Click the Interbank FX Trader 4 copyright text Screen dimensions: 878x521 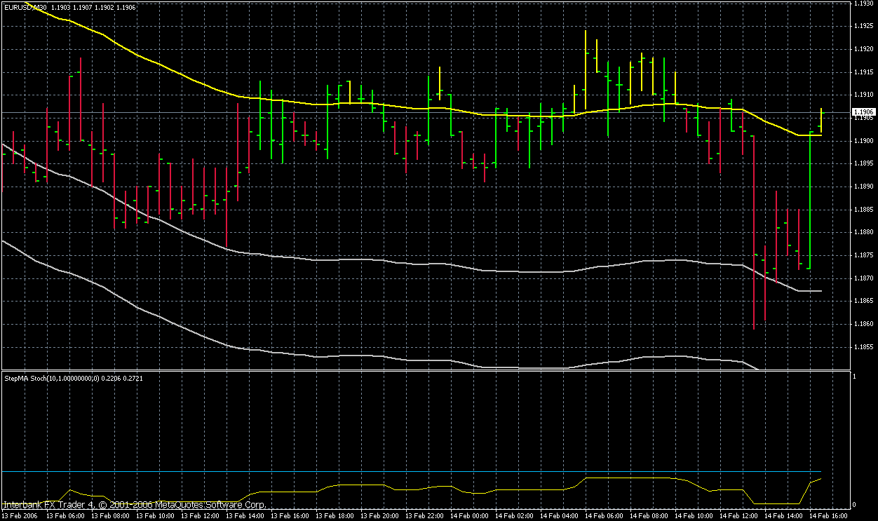(135, 504)
